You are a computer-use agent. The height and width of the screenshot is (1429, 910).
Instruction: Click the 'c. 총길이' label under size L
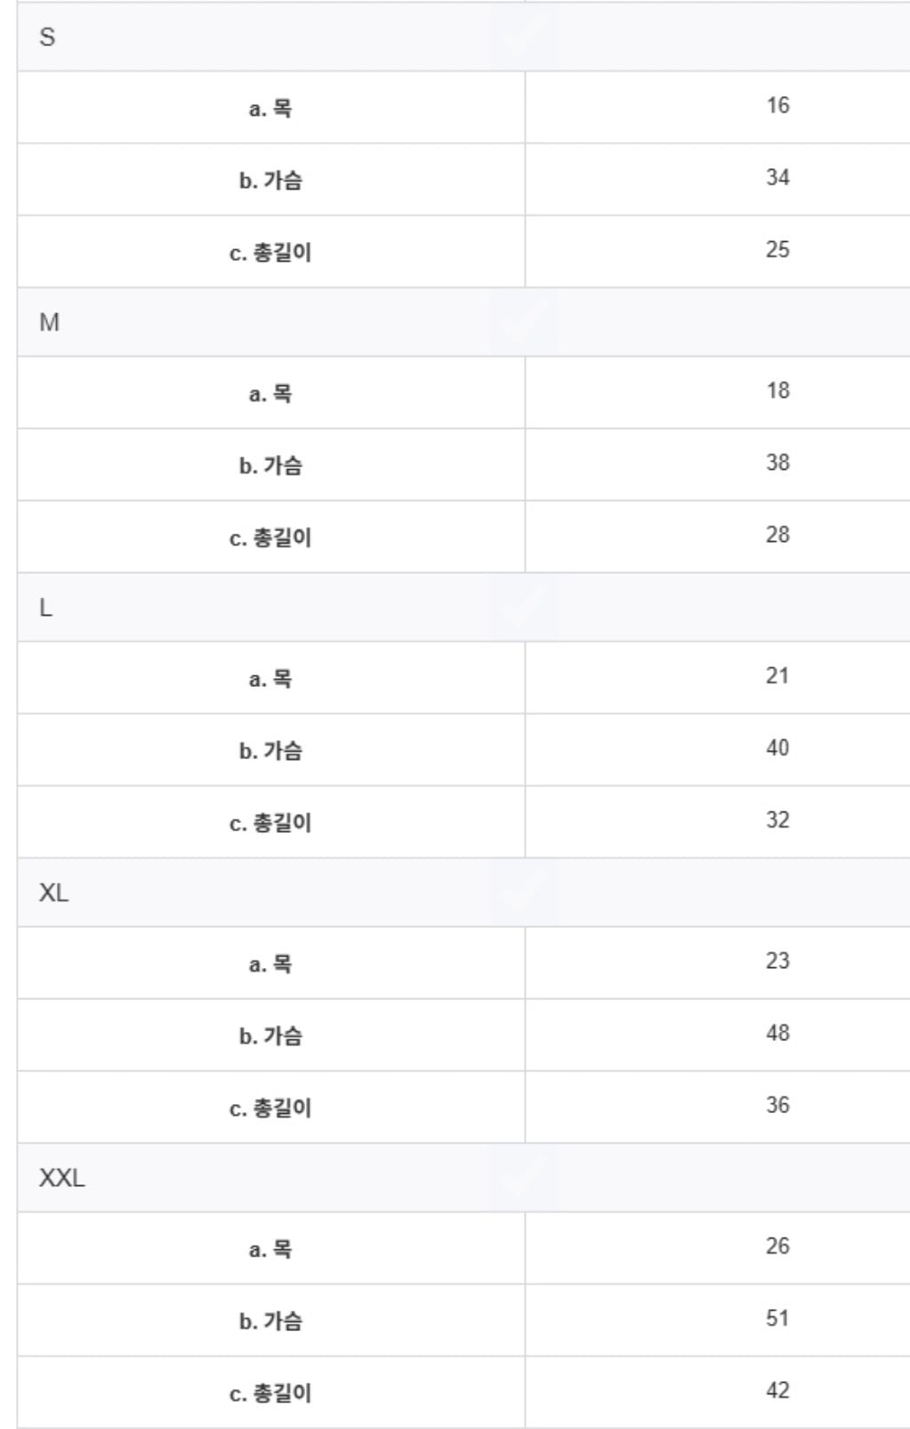pyautogui.click(x=270, y=822)
